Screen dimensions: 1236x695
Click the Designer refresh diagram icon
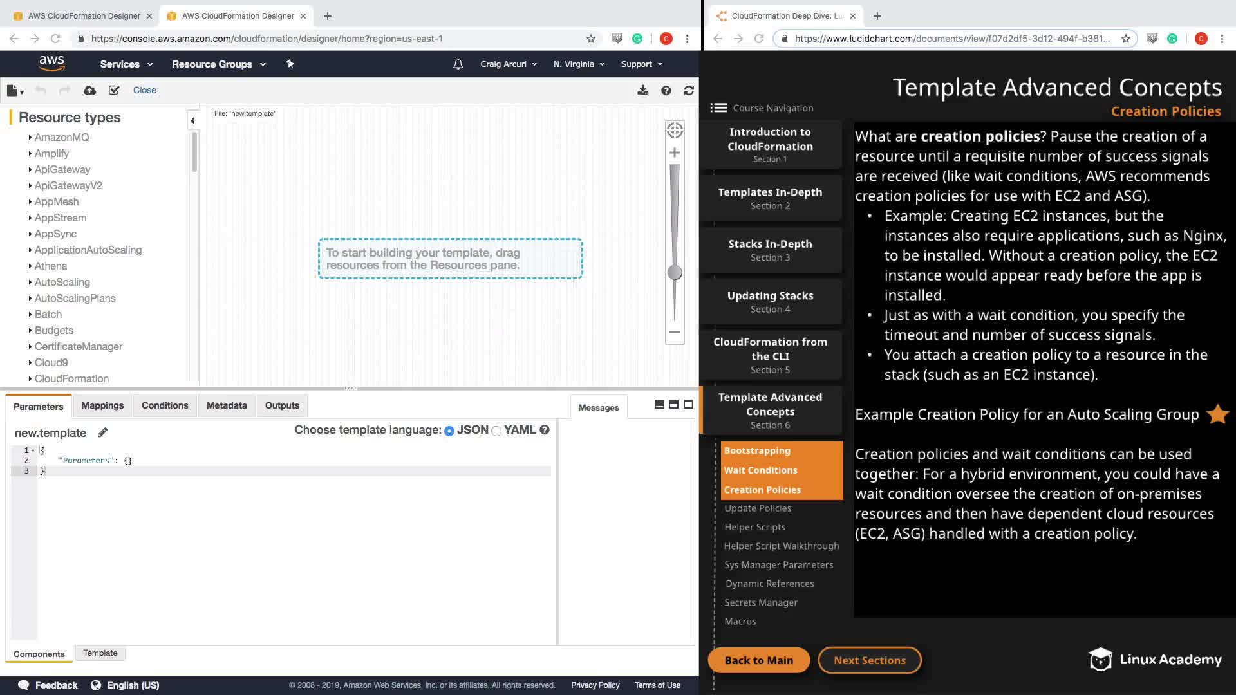(689, 90)
